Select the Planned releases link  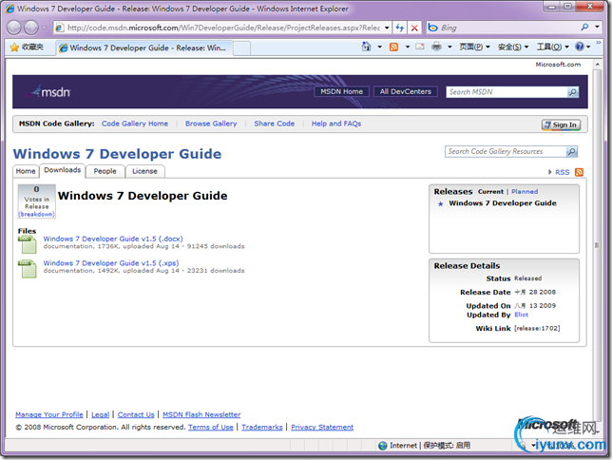(x=525, y=192)
